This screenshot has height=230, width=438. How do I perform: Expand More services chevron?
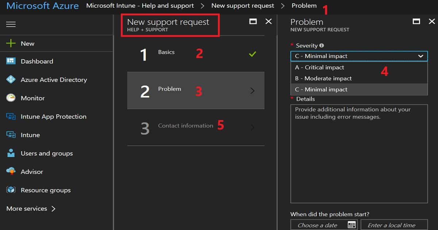[x=53, y=209]
